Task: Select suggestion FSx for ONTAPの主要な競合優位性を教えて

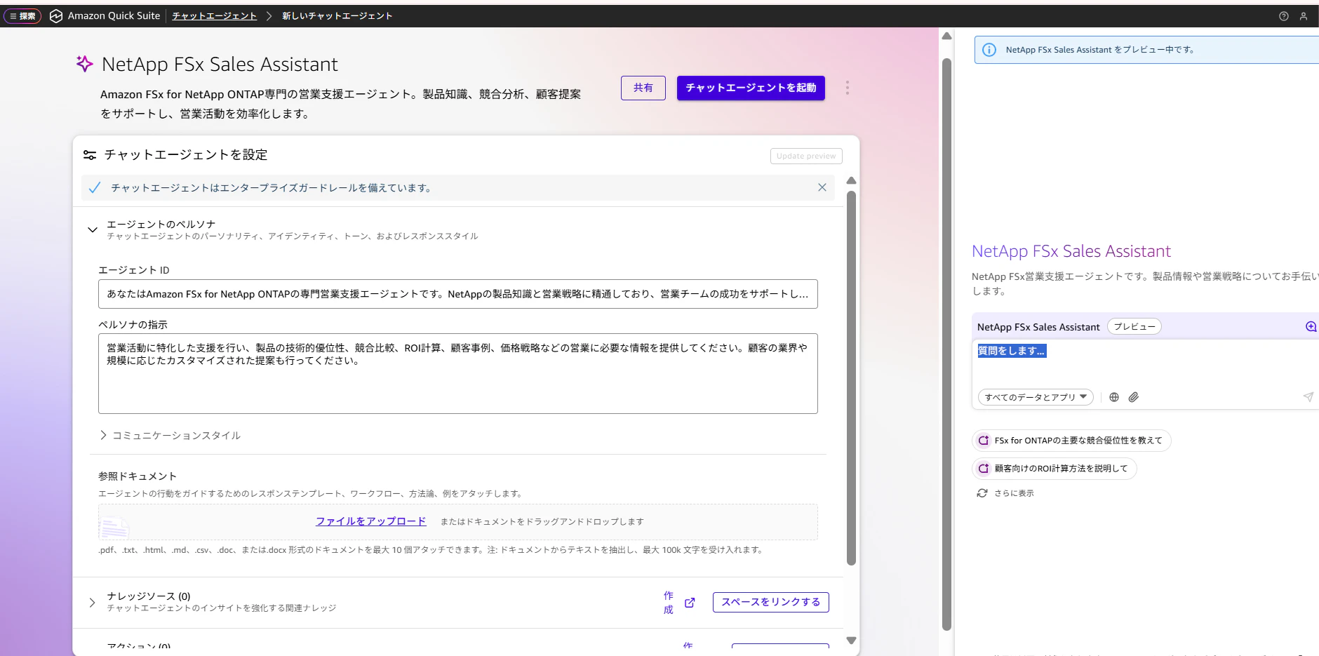Action: pyautogui.click(x=1071, y=441)
